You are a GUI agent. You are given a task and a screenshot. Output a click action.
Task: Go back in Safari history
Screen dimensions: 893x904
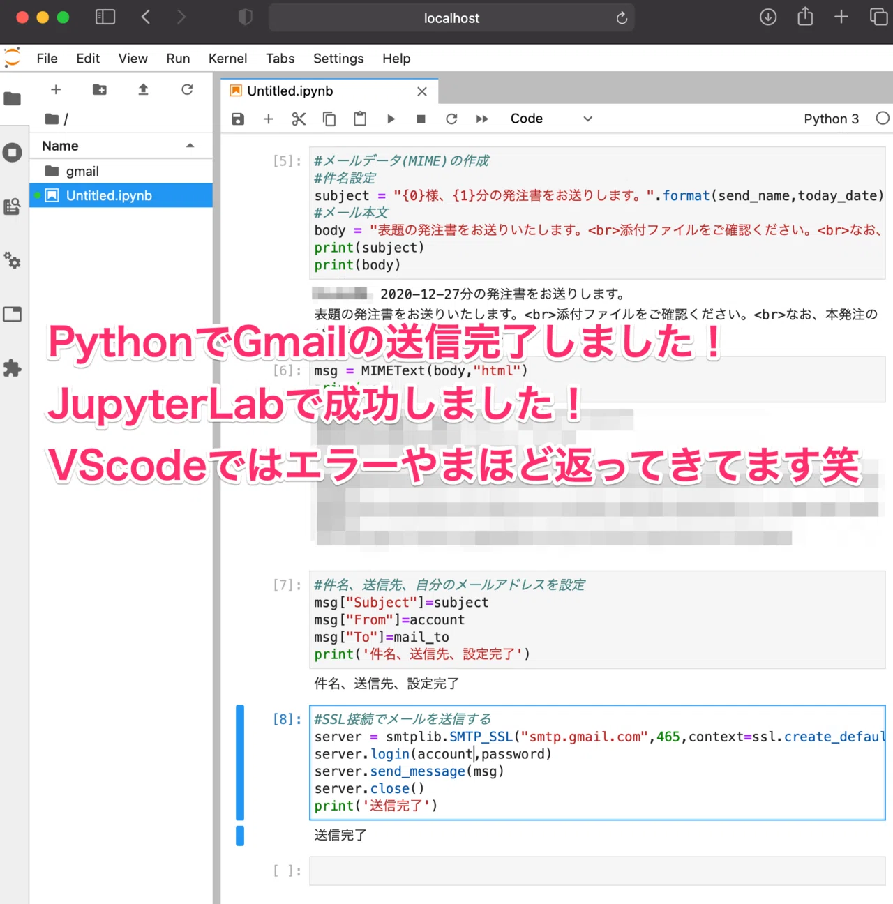(x=146, y=17)
